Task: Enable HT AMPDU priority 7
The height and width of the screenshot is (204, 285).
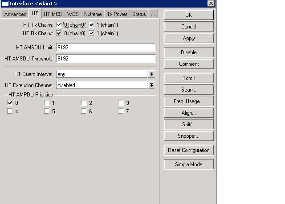Action: [121, 111]
